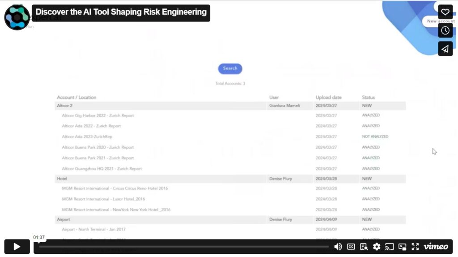Enable picture-in-picture mode
This screenshot has height=257, width=458.
tap(402, 247)
